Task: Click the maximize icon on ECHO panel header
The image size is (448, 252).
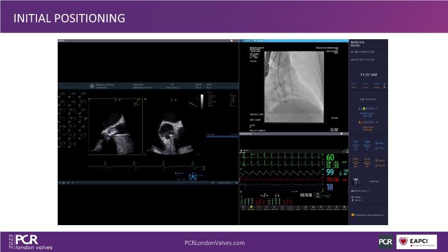Action: (x=231, y=41)
